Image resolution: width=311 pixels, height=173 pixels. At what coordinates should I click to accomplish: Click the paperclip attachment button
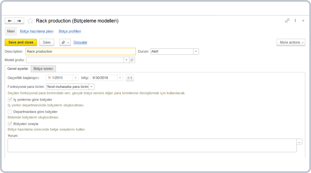tap(65, 42)
